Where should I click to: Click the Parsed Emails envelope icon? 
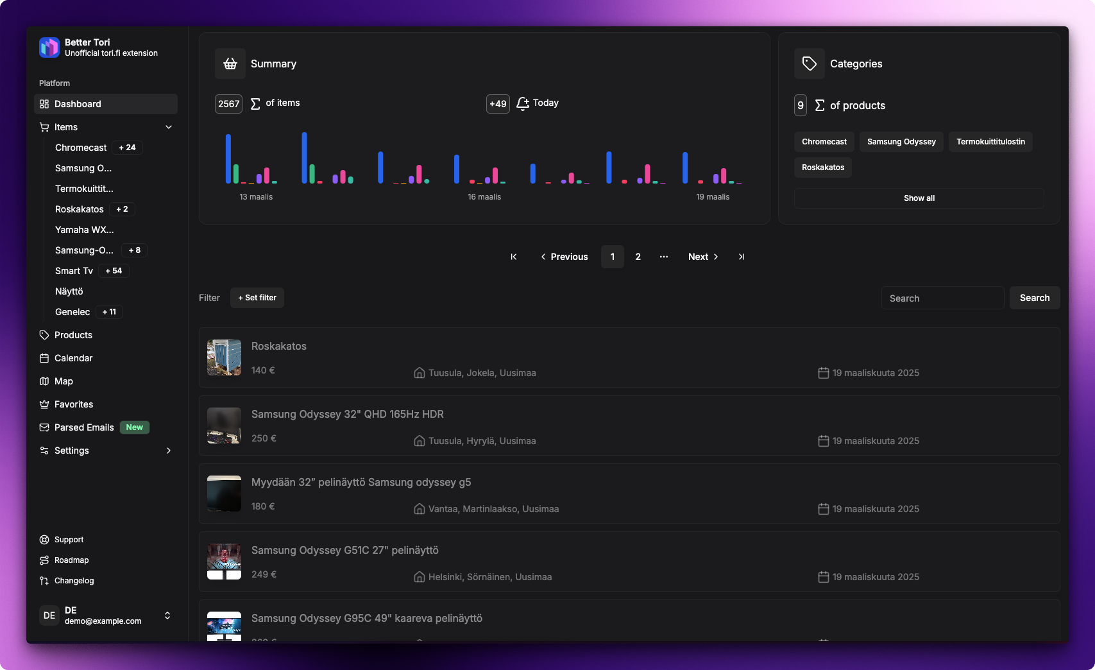point(44,427)
